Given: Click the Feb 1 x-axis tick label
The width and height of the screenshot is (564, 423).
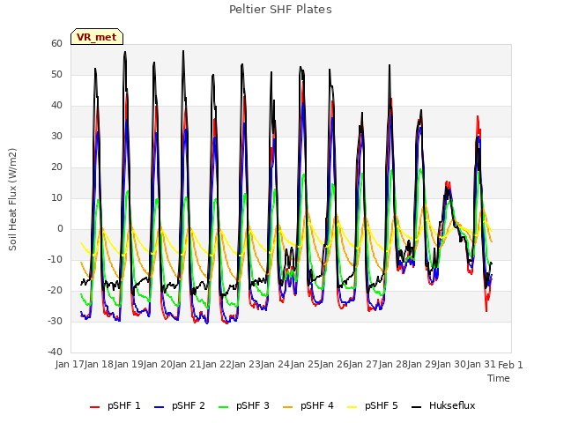Looking at the screenshot, I should click(510, 365).
